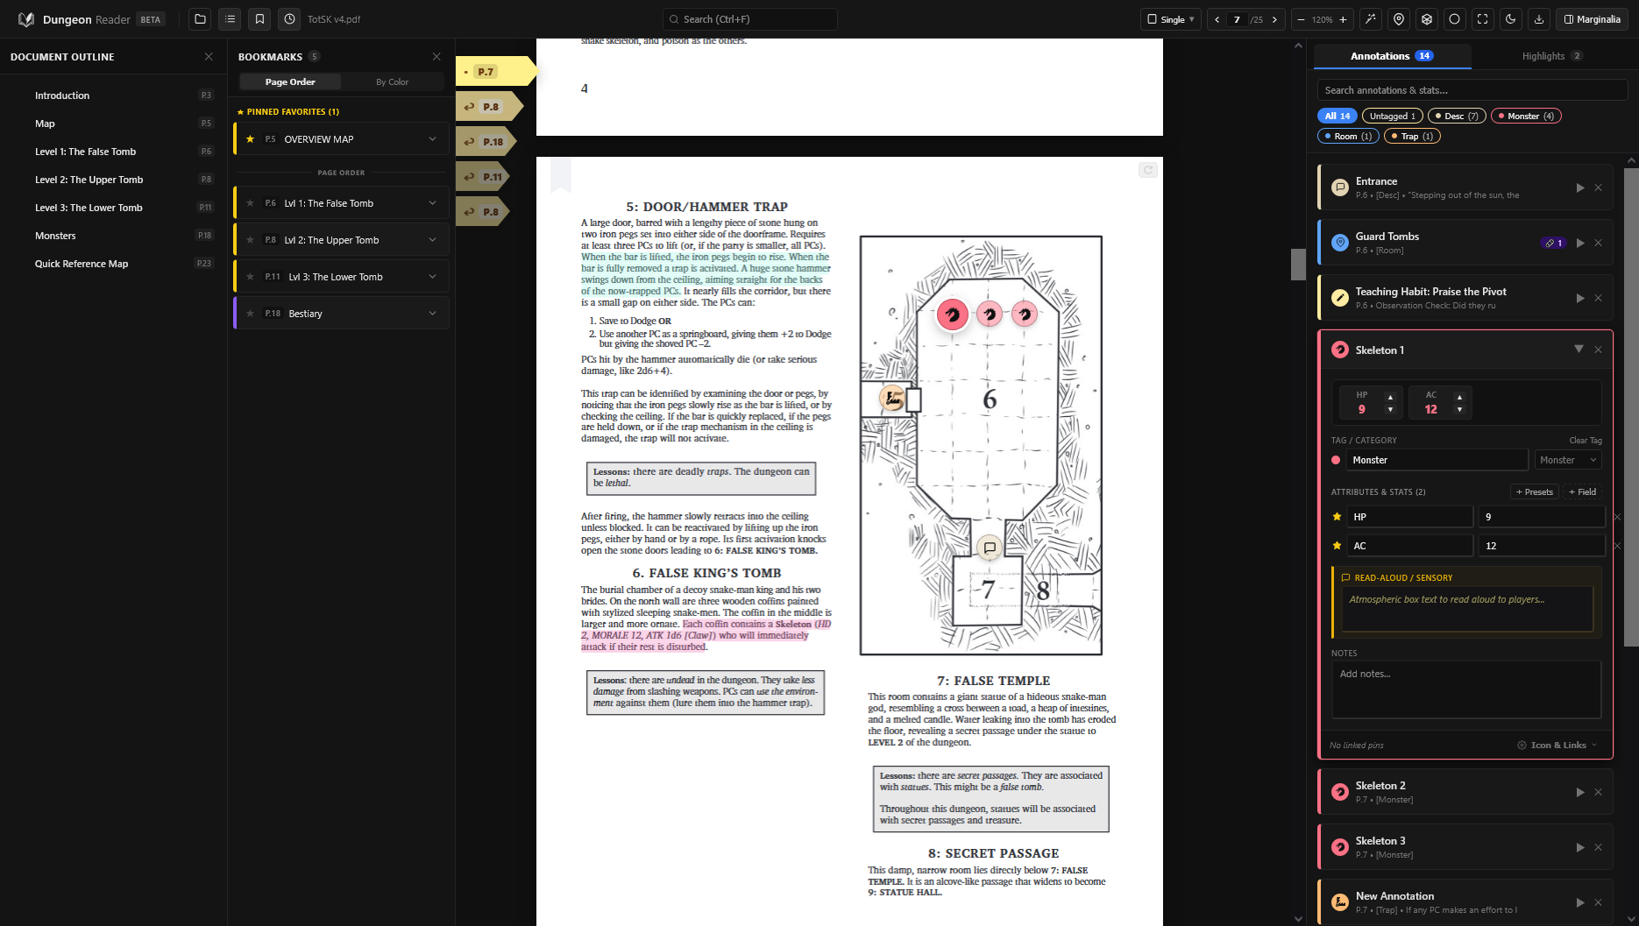Play the Entrance annotation
This screenshot has width=1639, height=926.
pos(1580,187)
